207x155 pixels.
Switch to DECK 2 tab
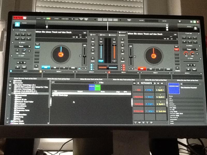tap(124, 72)
